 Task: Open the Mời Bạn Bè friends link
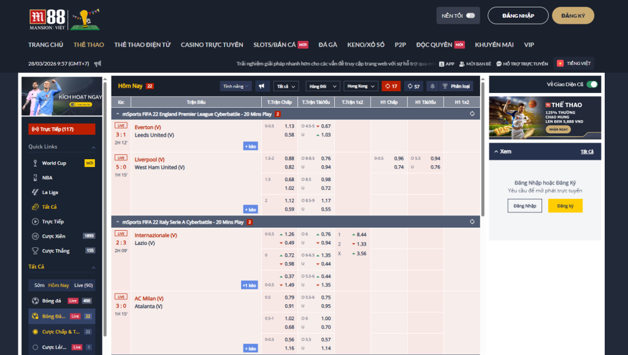pos(475,64)
